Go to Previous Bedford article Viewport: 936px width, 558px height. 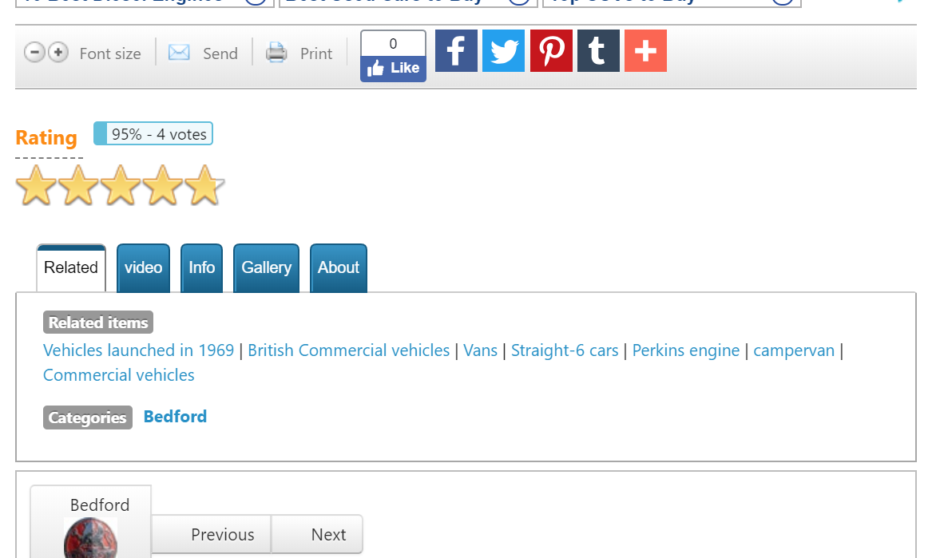[x=212, y=535]
